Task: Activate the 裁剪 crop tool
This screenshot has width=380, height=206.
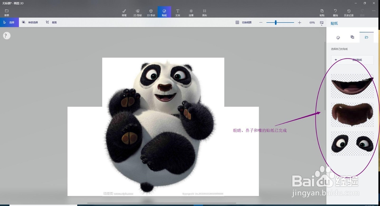Action: [x=51, y=22]
